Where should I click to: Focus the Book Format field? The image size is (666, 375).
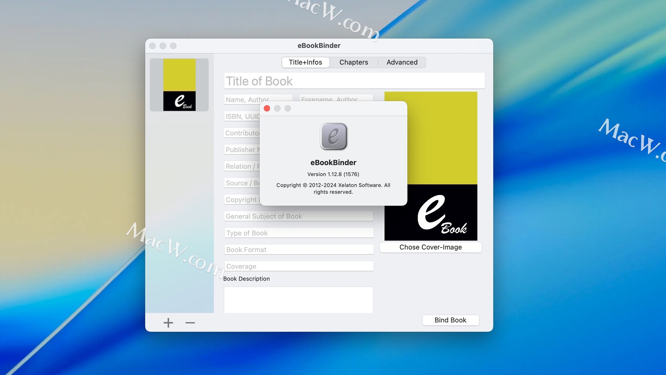(299, 250)
